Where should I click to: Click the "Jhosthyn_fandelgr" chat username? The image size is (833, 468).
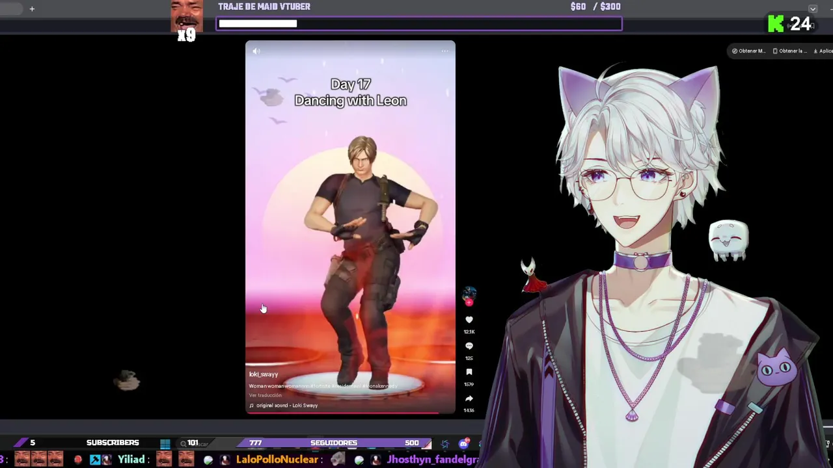[x=433, y=460]
